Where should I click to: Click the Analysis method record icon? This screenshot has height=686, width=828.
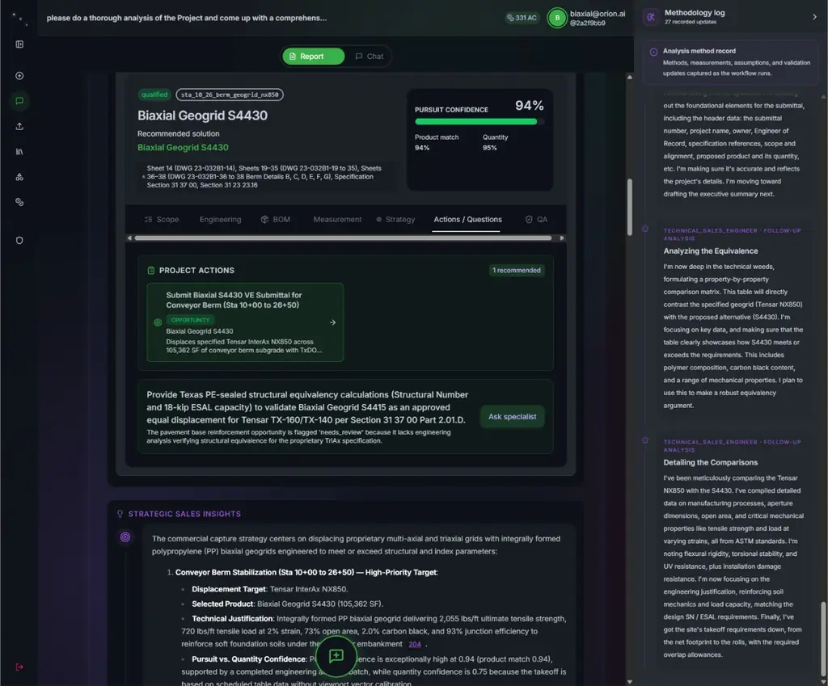click(653, 52)
